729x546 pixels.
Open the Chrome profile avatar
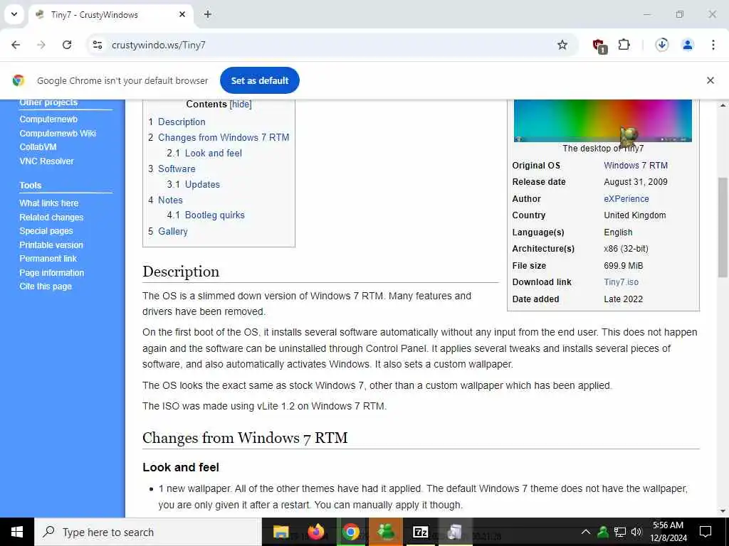(688, 45)
